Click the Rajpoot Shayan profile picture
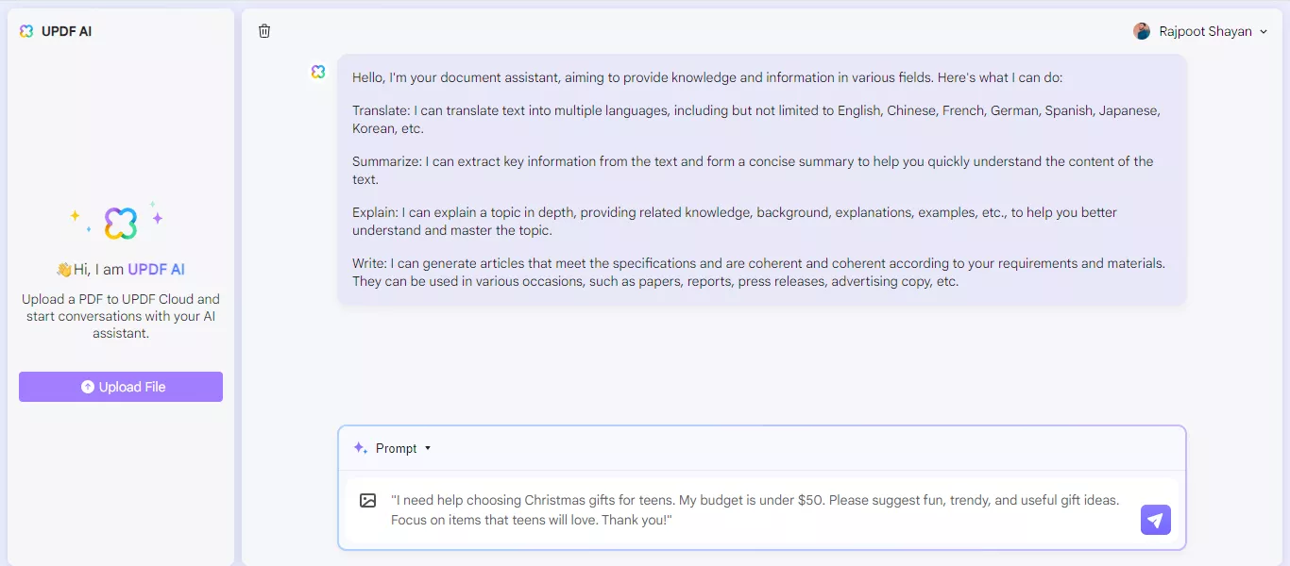1290x566 pixels. [1142, 31]
